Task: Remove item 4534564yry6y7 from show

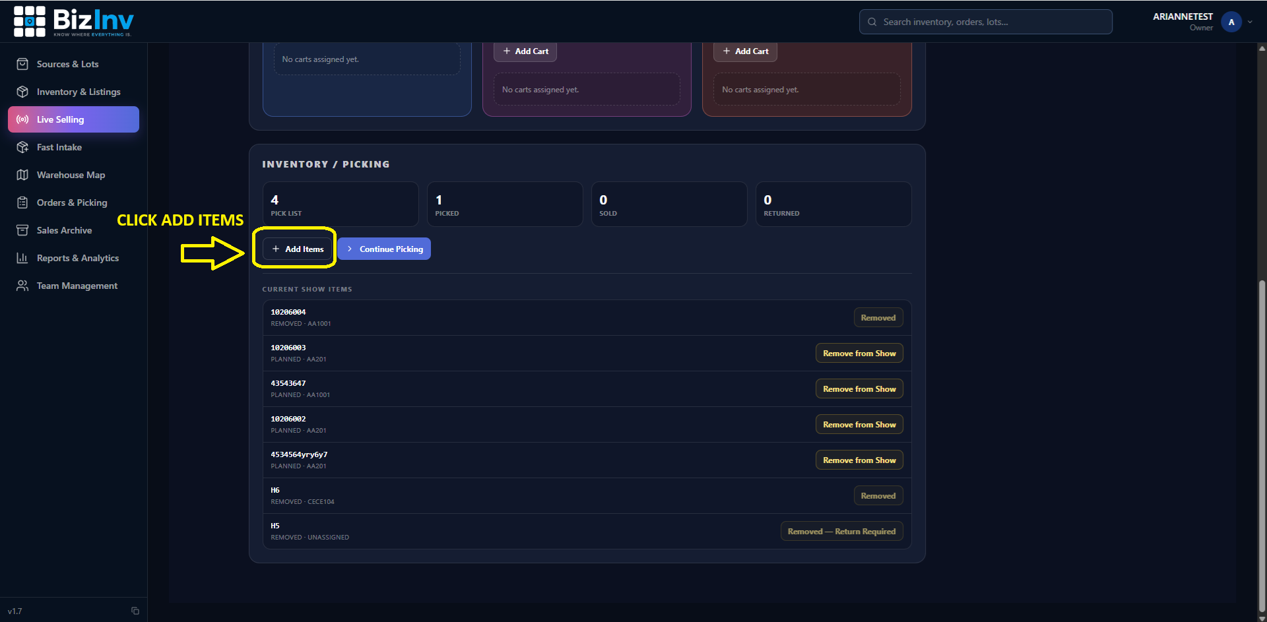Action: [x=859, y=460]
